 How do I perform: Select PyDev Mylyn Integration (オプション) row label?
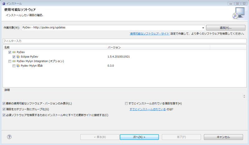[x=40, y=61]
